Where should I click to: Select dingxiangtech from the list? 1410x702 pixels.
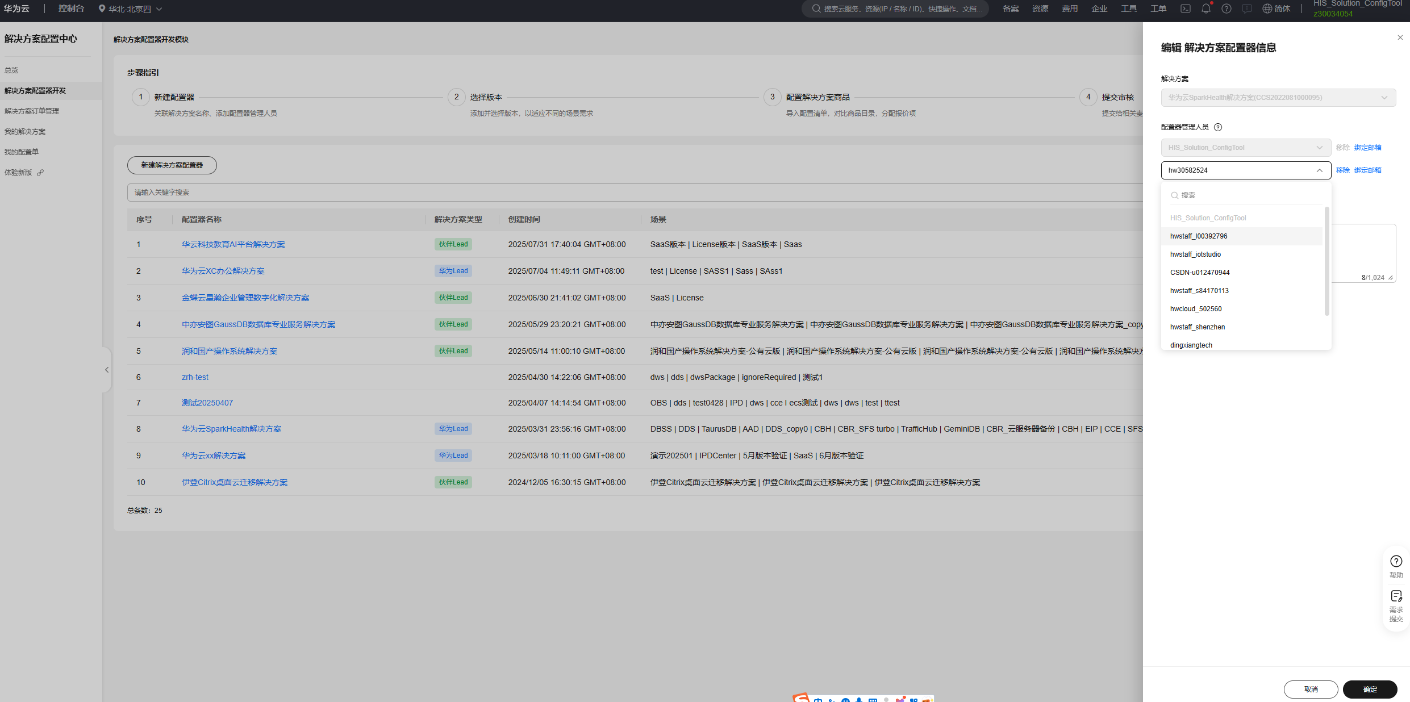pyautogui.click(x=1242, y=345)
